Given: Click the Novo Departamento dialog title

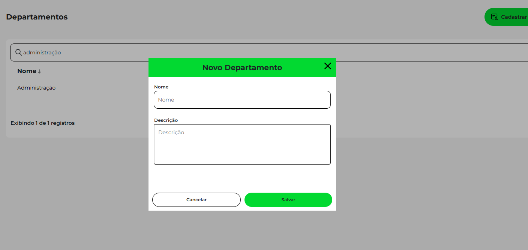Looking at the screenshot, I should point(242,67).
